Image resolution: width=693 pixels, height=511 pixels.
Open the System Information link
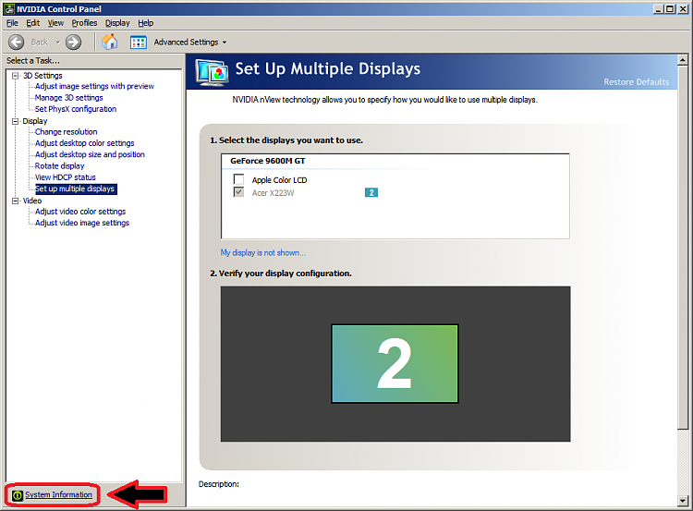[58, 494]
